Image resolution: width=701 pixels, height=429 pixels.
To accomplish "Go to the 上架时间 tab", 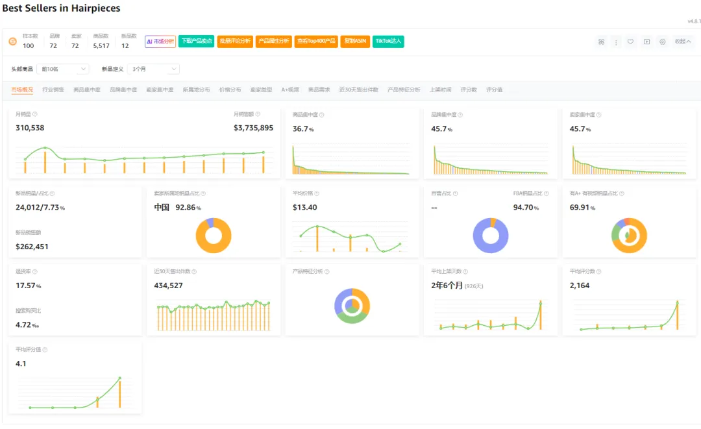I will tap(440, 90).
